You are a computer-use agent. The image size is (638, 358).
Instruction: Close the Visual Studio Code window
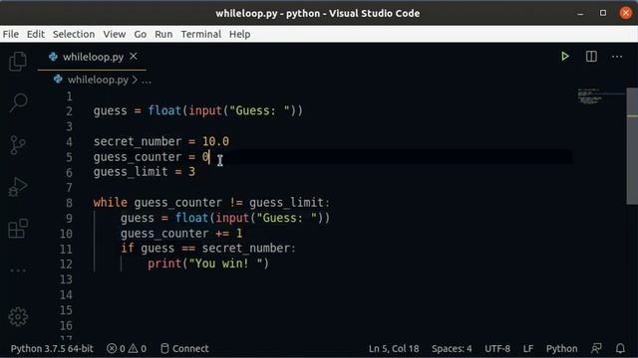pyautogui.click(x=626, y=13)
